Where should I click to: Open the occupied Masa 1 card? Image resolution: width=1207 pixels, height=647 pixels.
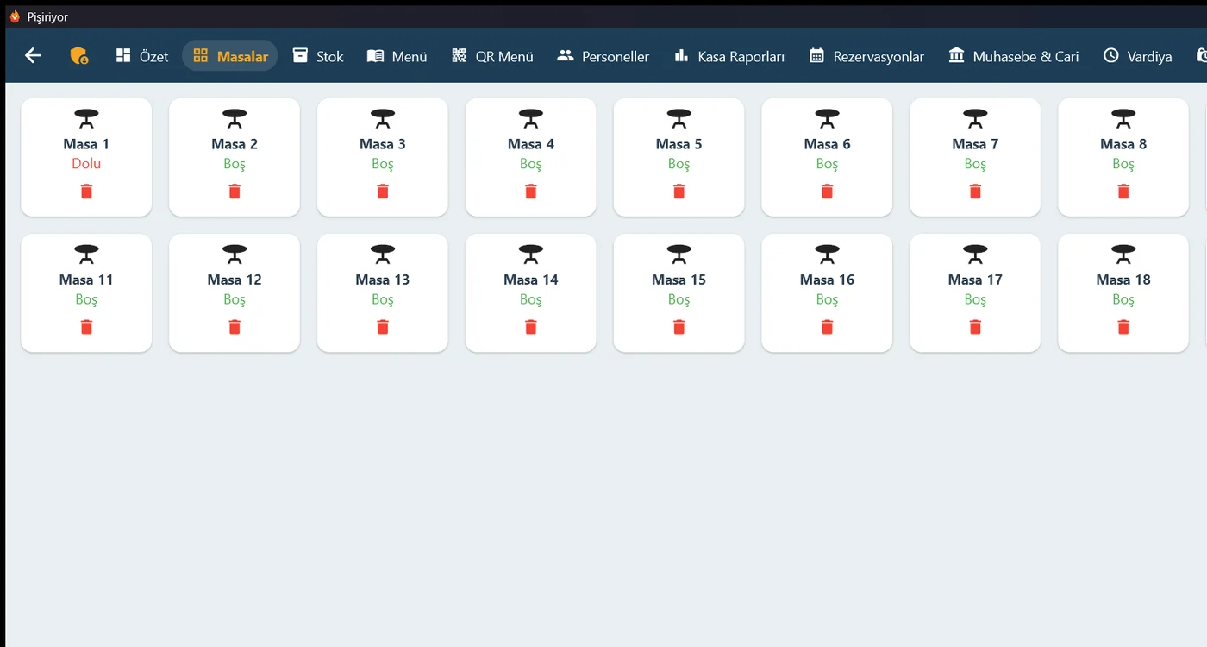click(x=86, y=157)
